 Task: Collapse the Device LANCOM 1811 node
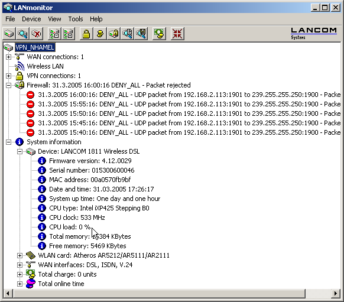pyautogui.click(x=20, y=151)
